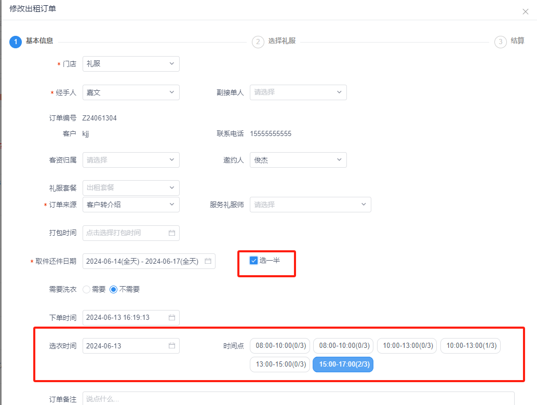Go to 选择礼服 step label
Image resolution: width=537 pixels, height=405 pixels.
[282, 40]
